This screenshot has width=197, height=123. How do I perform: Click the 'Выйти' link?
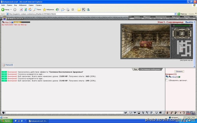coord(189,22)
